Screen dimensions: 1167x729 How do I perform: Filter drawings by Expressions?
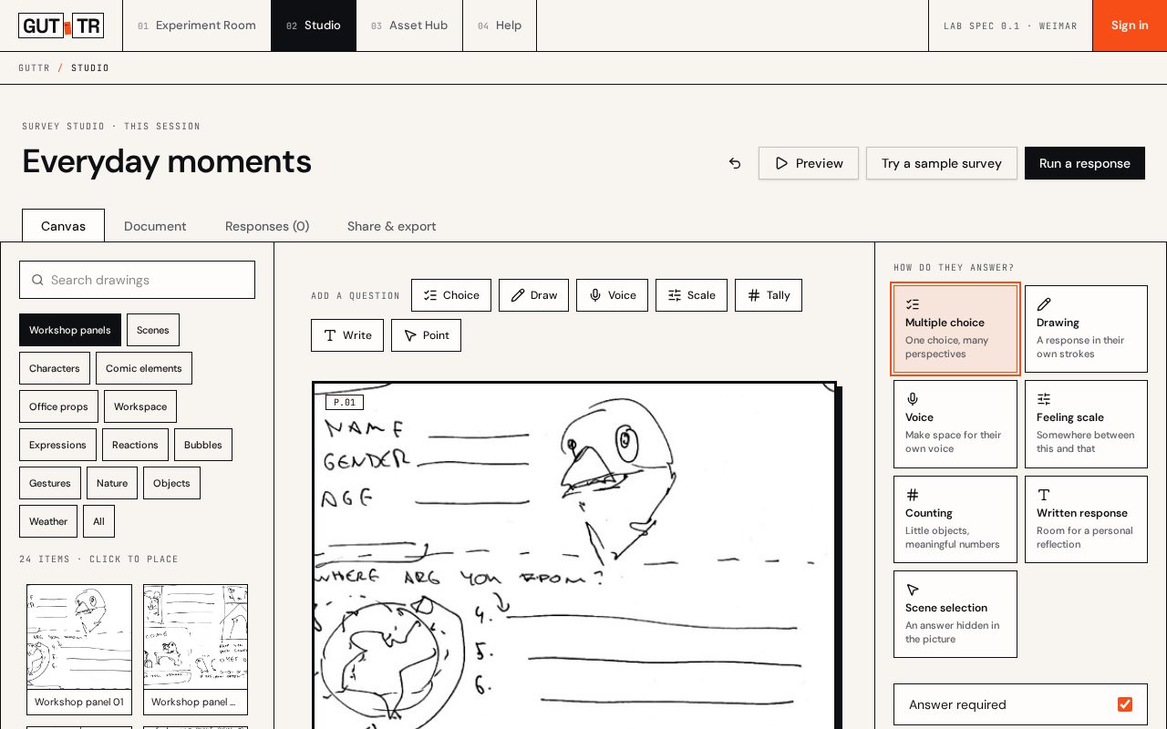click(x=57, y=445)
